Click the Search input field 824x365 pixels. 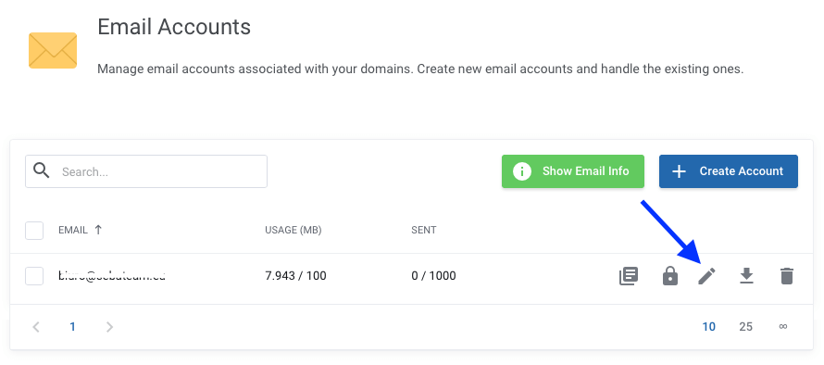[146, 171]
